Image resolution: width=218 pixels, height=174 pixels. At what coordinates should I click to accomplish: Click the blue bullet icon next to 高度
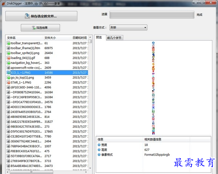click(x=99, y=150)
